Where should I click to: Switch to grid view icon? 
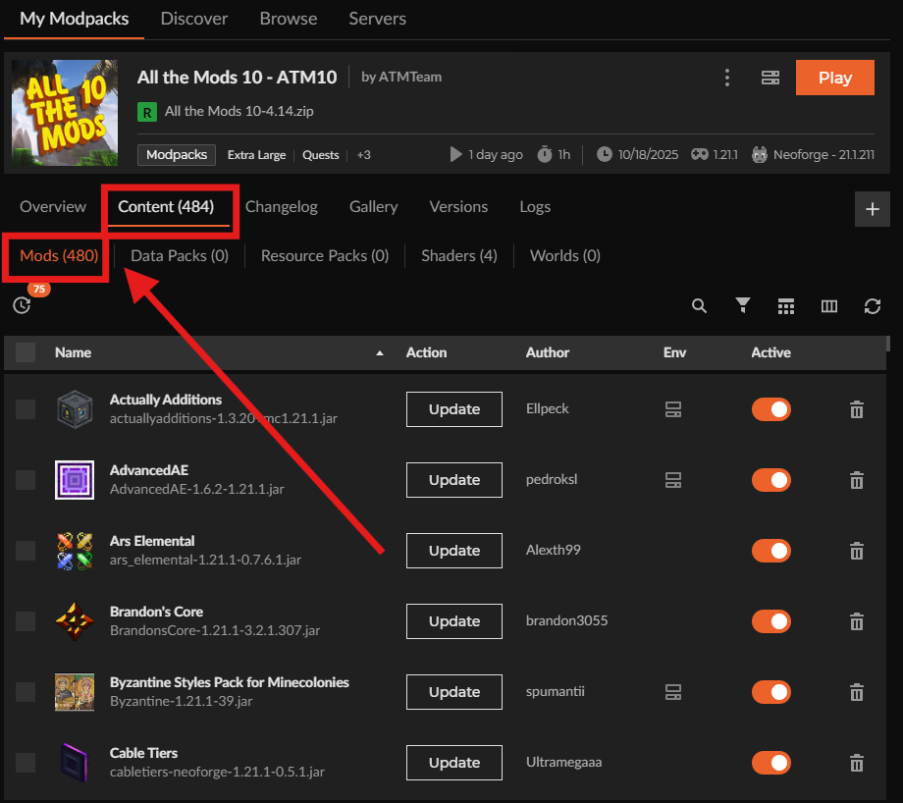[786, 306]
